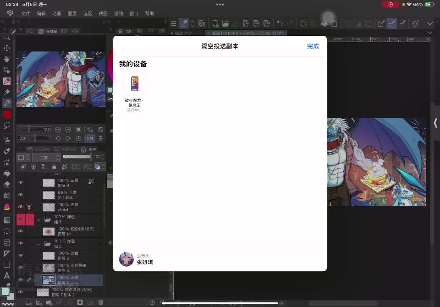Click Open file folder icon in command bar
The image size is (440, 307).
tap(225, 23)
